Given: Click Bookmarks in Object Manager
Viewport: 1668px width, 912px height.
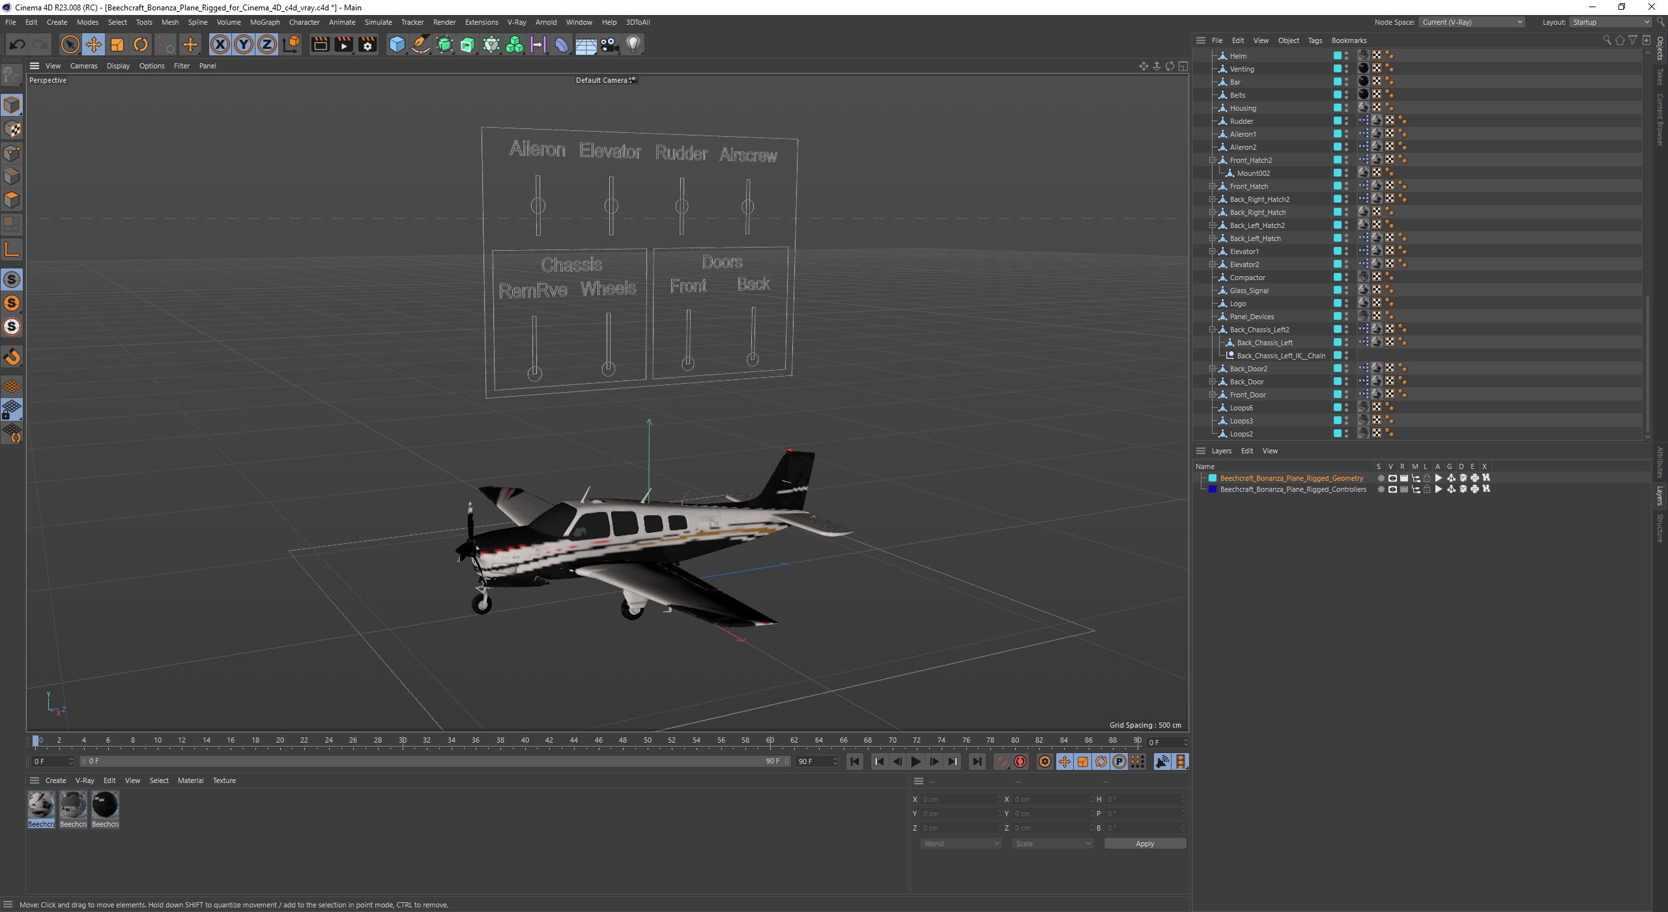Looking at the screenshot, I should [1349, 40].
